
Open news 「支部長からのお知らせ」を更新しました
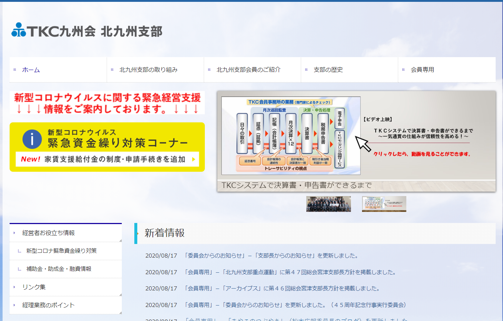click(x=271, y=256)
